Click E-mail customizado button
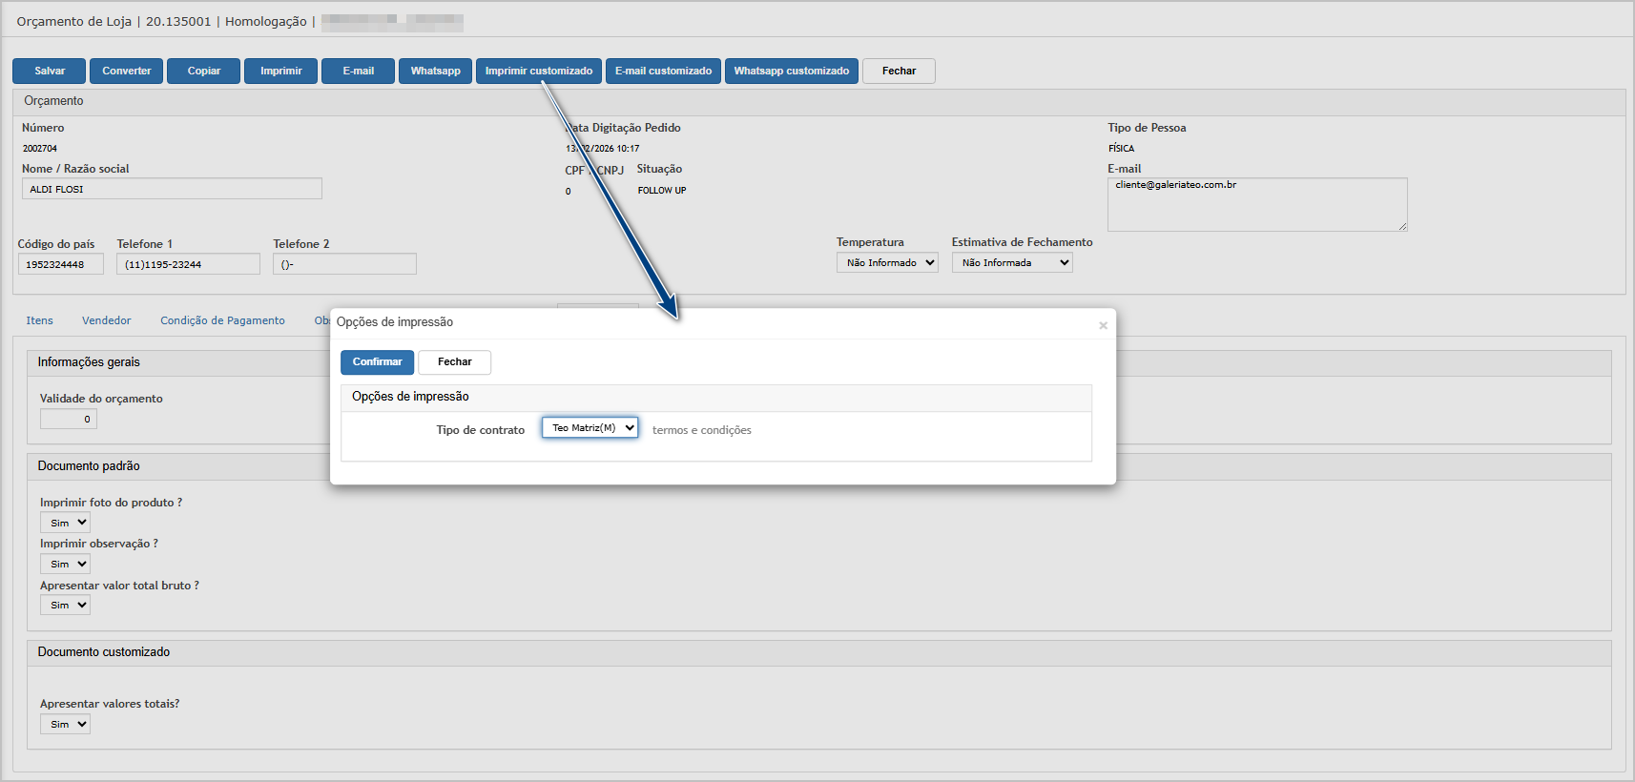This screenshot has width=1635, height=782. 663,72
